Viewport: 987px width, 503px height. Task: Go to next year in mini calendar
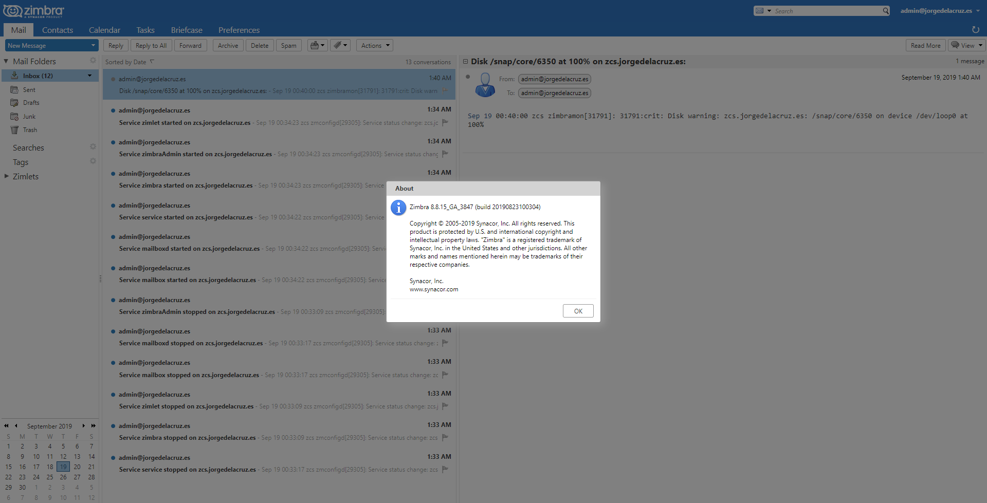(x=93, y=426)
